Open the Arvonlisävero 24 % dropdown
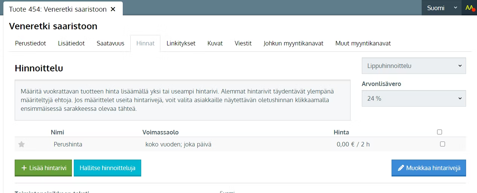This screenshot has width=477, height=193. pyautogui.click(x=413, y=98)
